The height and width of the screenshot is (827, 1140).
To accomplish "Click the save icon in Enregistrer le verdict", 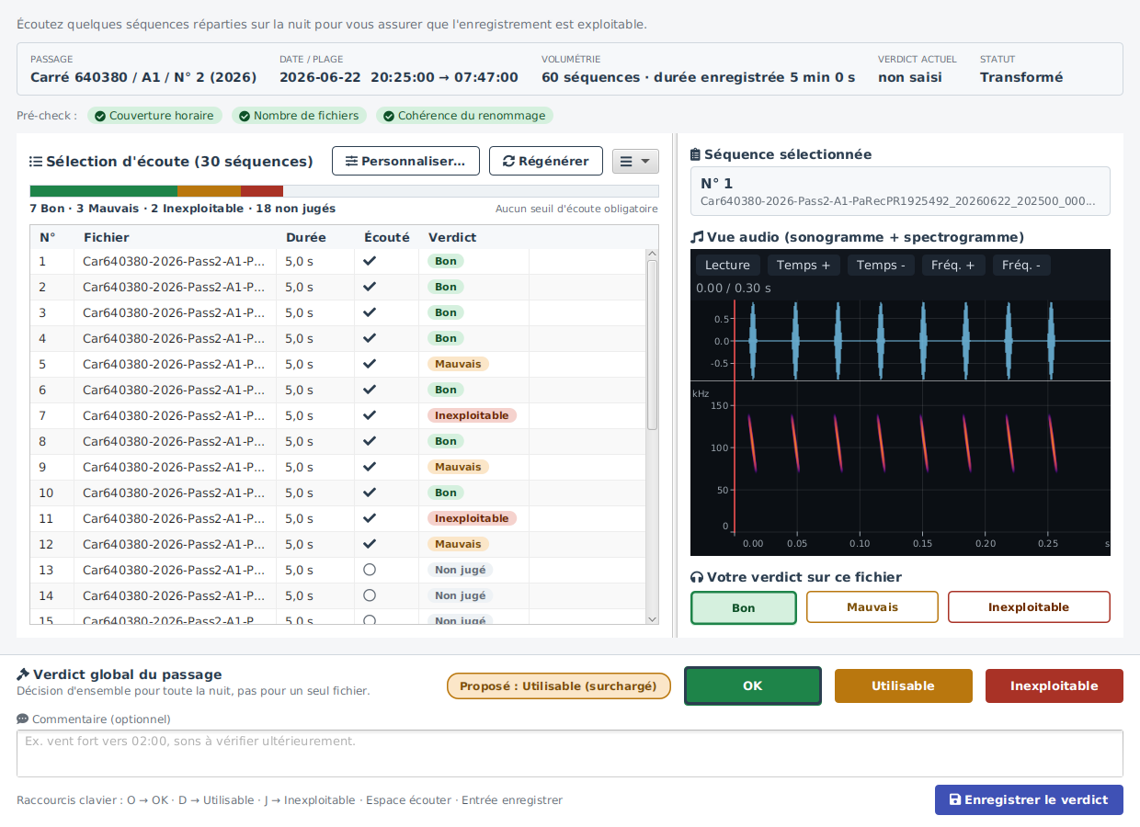I will (955, 799).
